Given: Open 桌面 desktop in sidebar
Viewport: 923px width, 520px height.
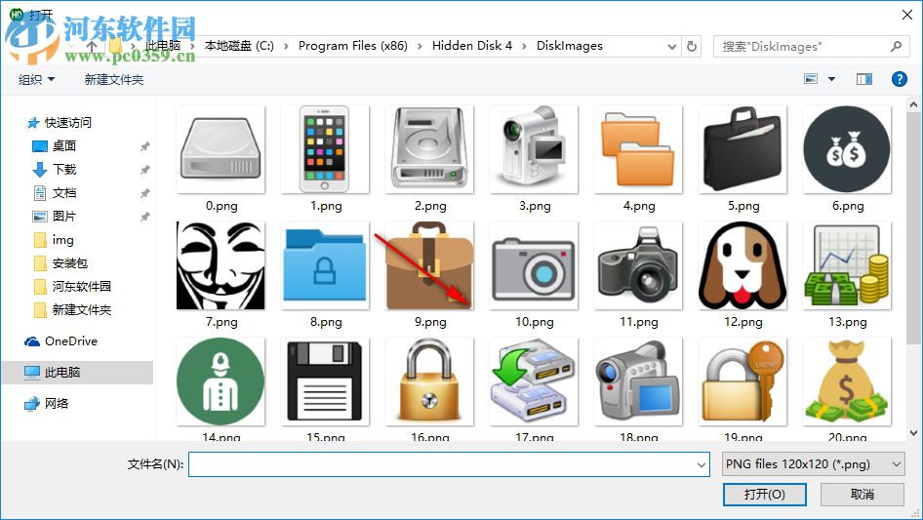Looking at the screenshot, I should [x=64, y=146].
